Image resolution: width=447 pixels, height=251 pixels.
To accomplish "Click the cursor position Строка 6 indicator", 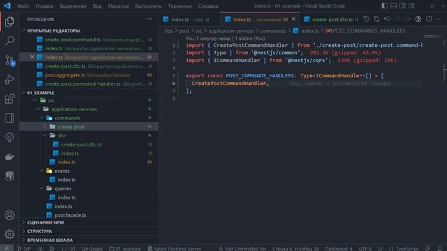I will [x=295, y=248].
